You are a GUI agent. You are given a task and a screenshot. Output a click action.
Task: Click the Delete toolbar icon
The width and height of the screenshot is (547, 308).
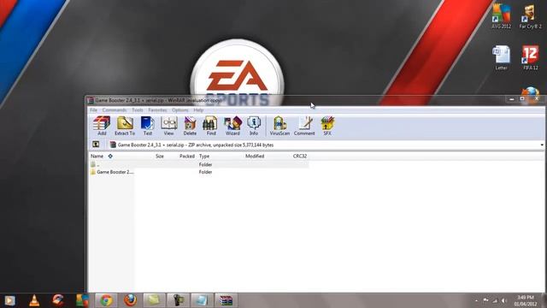click(190, 126)
